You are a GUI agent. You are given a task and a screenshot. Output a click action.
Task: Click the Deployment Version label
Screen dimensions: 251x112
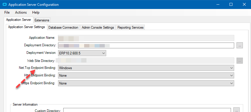(41, 53)
